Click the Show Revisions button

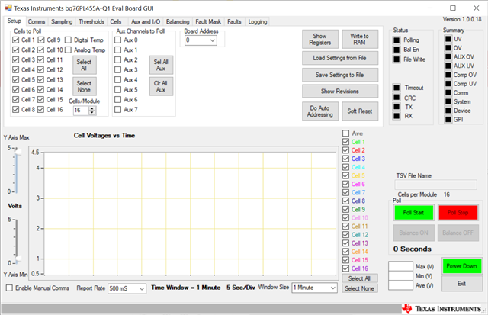click(340, 92)
